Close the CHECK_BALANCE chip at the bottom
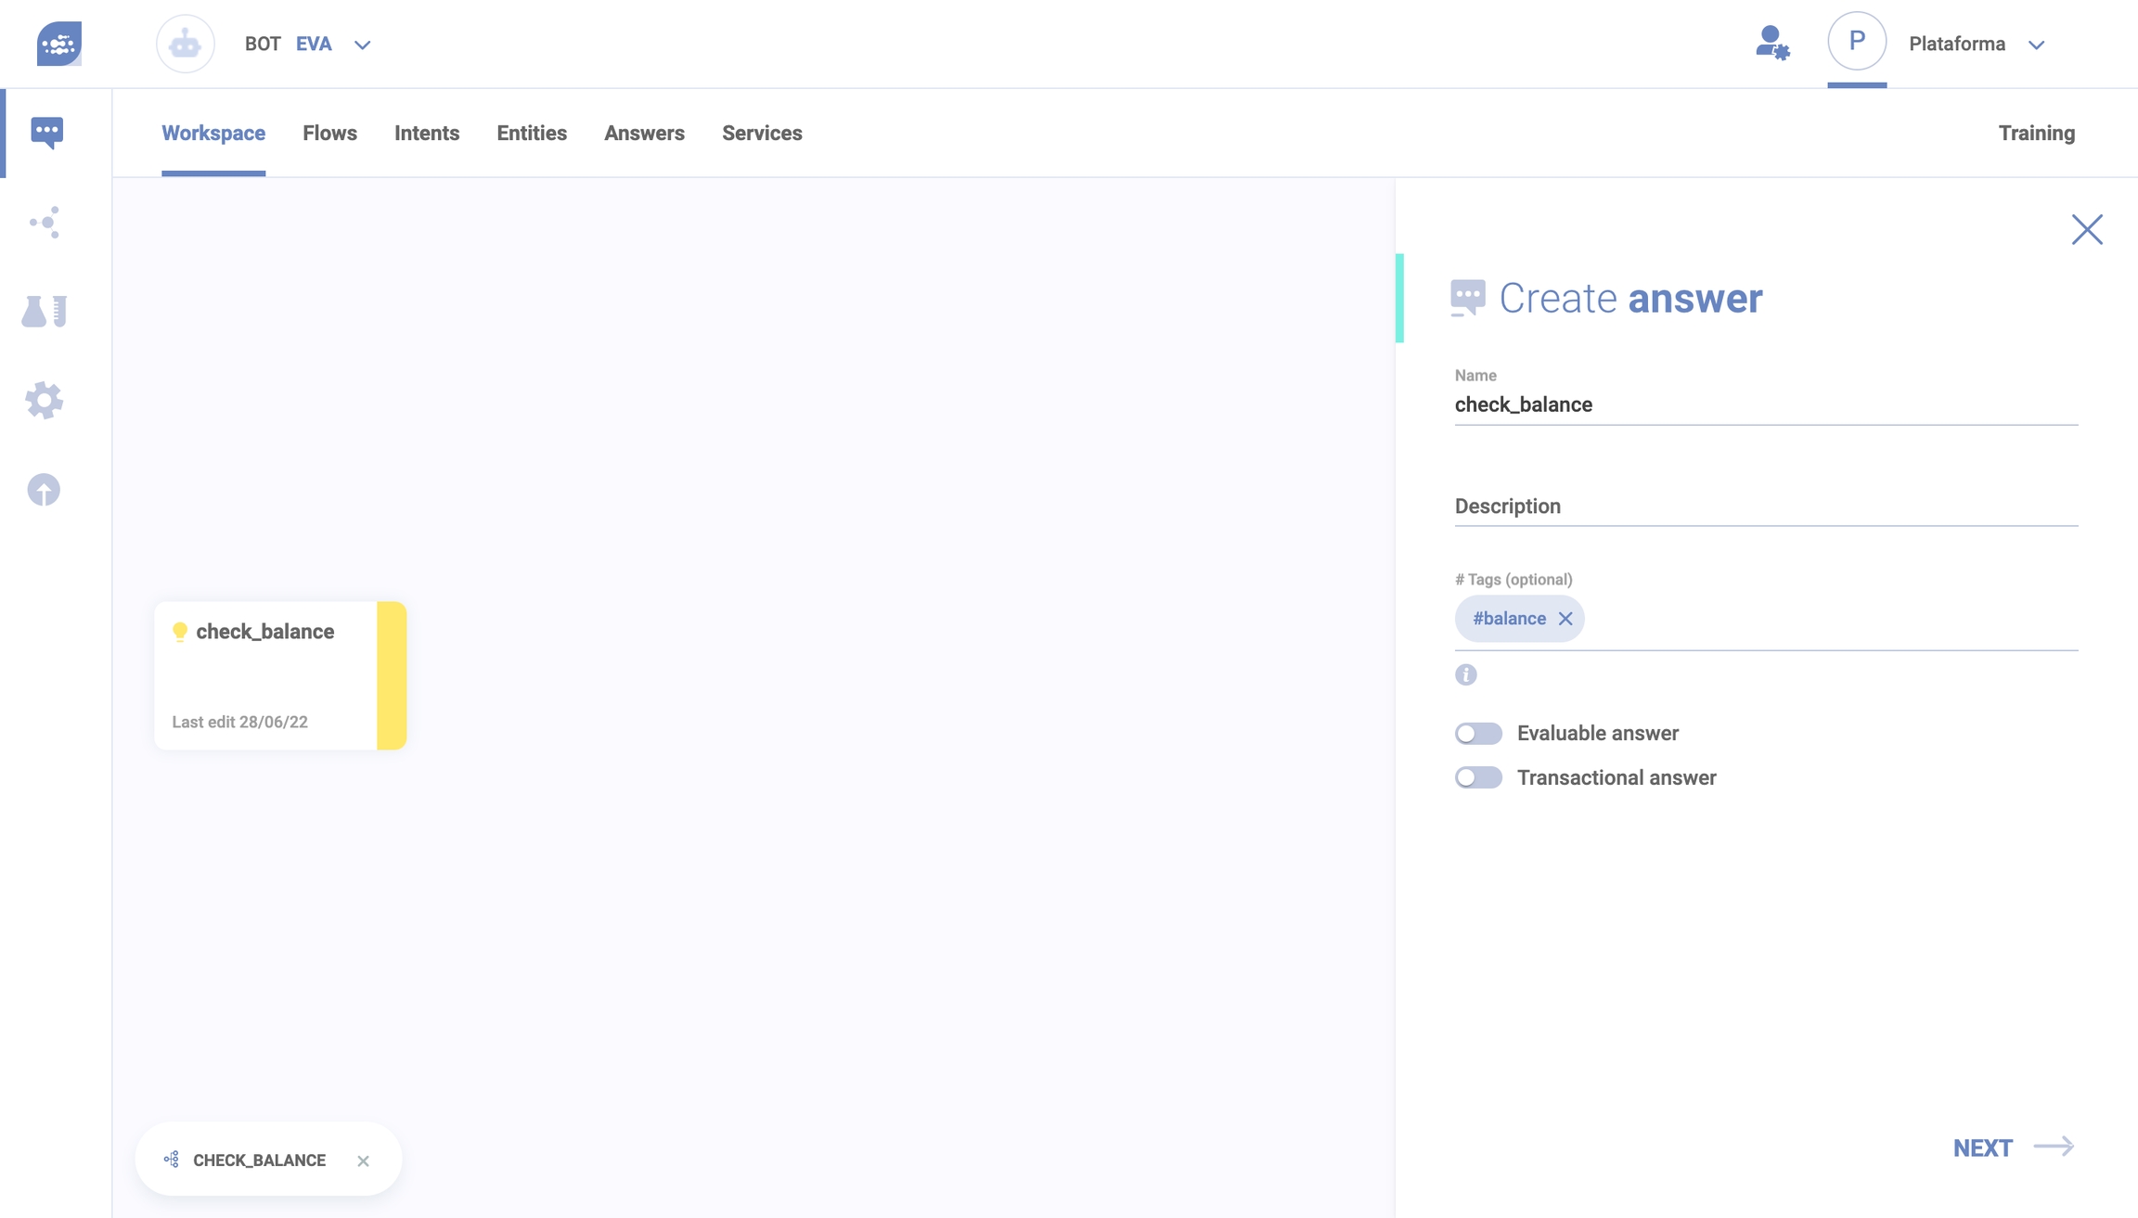Viewport: 2138px width, 1218px height. coord(363,1160)
